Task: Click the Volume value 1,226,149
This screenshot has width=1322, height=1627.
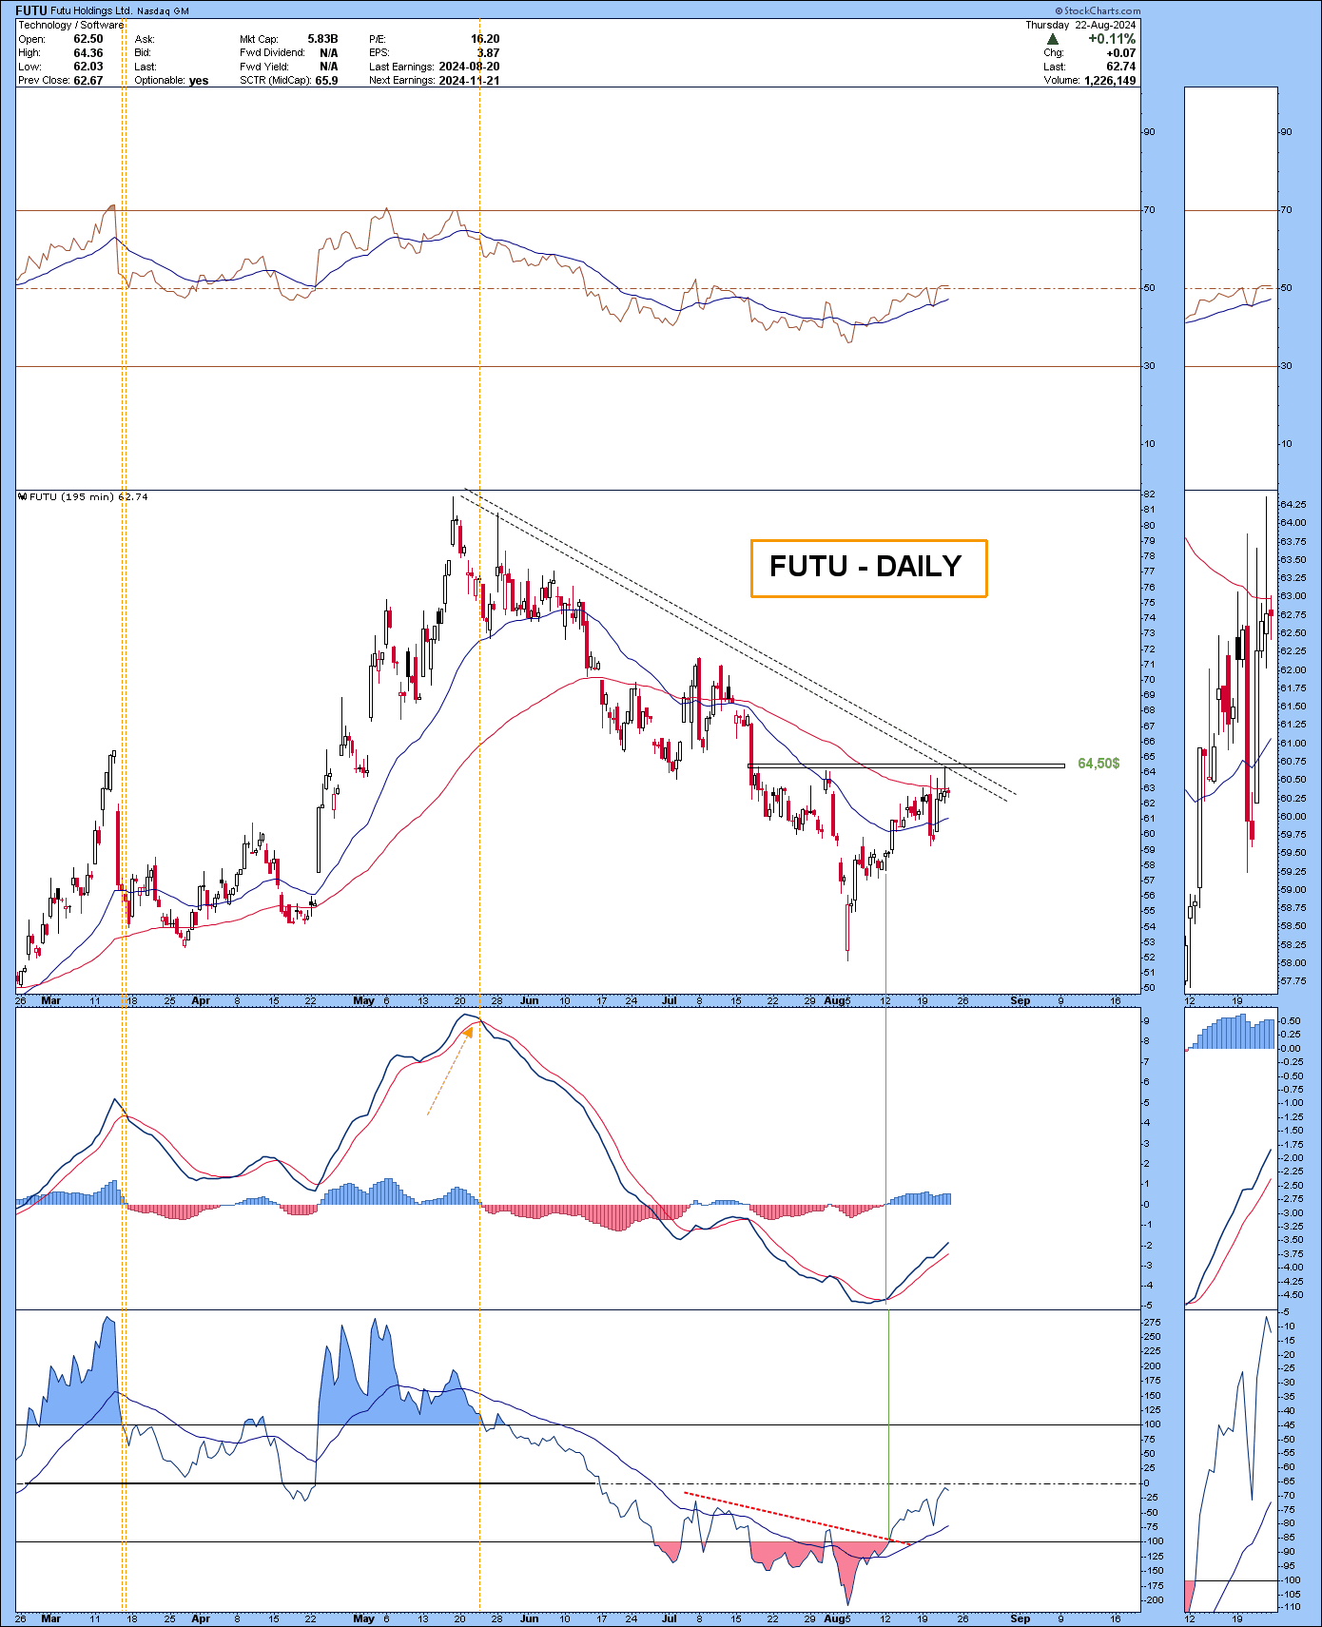Action: tap(1110, 81)
